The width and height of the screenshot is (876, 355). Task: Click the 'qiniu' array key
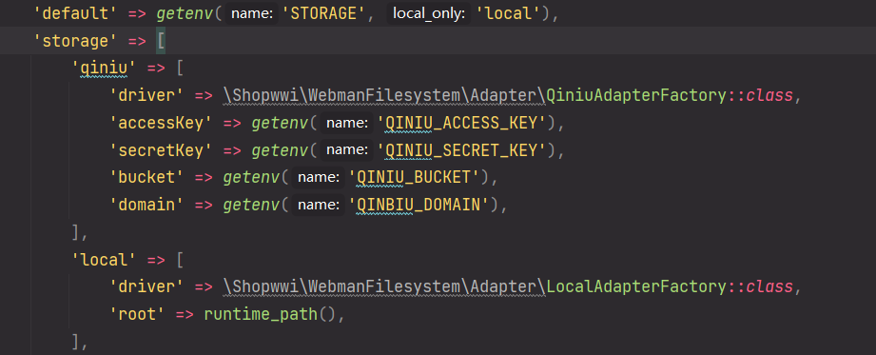(105, 69)
